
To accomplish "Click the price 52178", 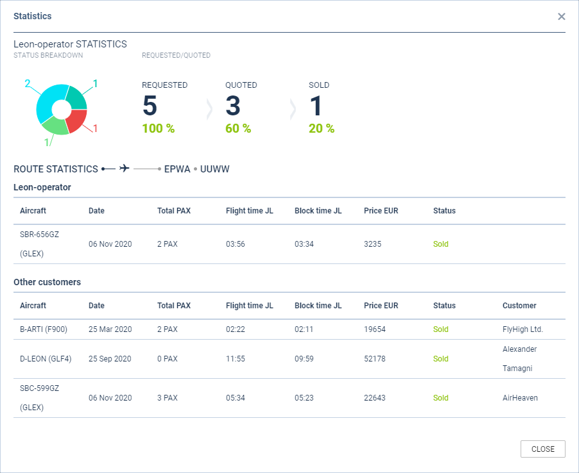I will tap(375, 359).
